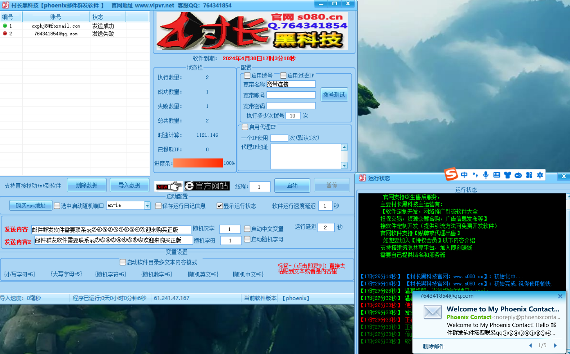Image resolution: width=570 pixels, height=354 pixels.
Task: Click the Sogou input method S logo
Action: (451, 174)
